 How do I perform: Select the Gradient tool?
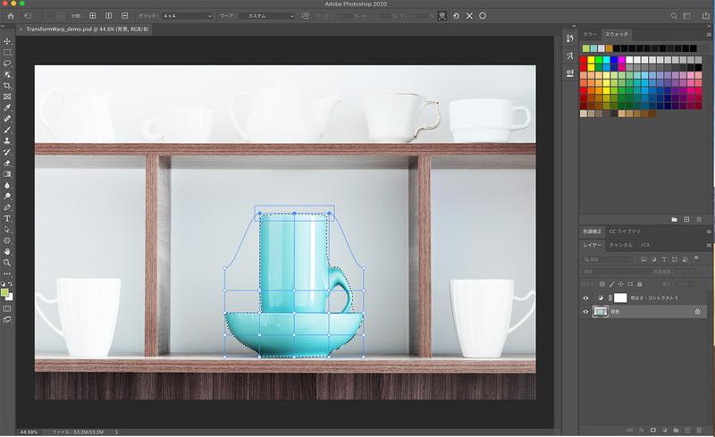pyautogui.click(x=7, y=174)
